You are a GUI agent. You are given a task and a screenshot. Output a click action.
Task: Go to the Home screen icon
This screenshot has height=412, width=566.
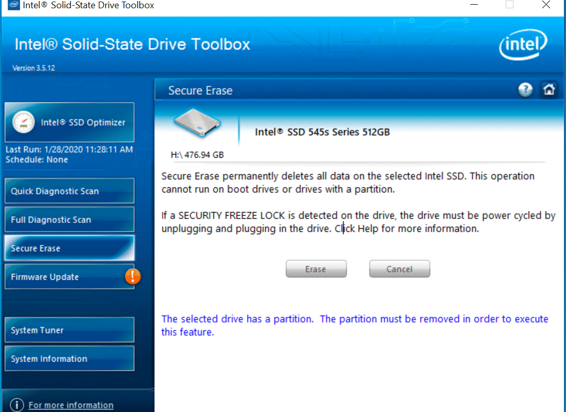548,89
